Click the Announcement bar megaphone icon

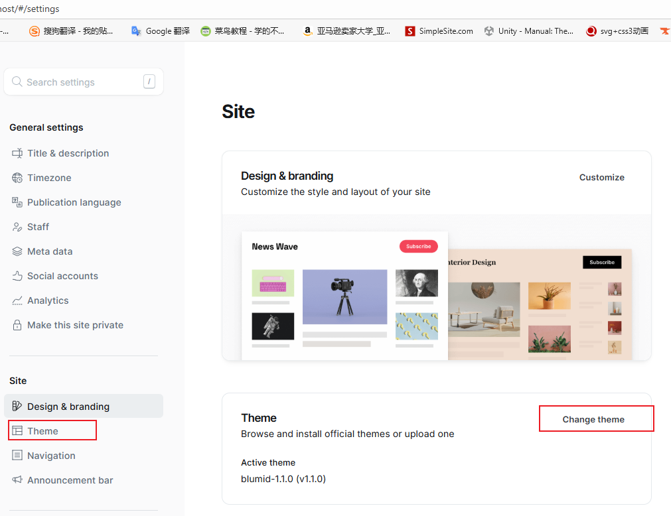[17, 480]
